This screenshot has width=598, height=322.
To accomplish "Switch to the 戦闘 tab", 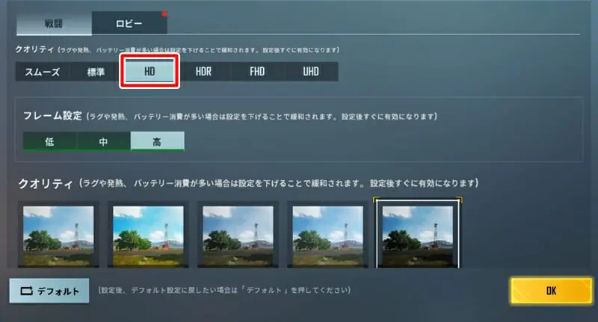I will 54,23.
